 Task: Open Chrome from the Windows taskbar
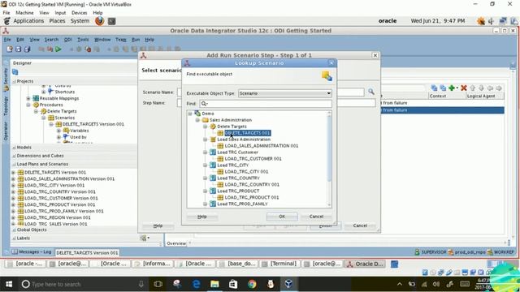coord(252,284)
